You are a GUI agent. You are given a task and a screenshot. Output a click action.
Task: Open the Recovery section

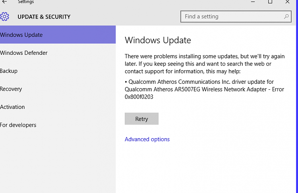pos(58,89)
